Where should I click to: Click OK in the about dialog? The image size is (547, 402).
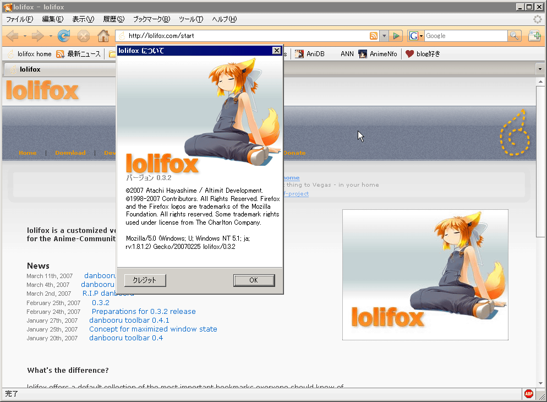point(254,280)
